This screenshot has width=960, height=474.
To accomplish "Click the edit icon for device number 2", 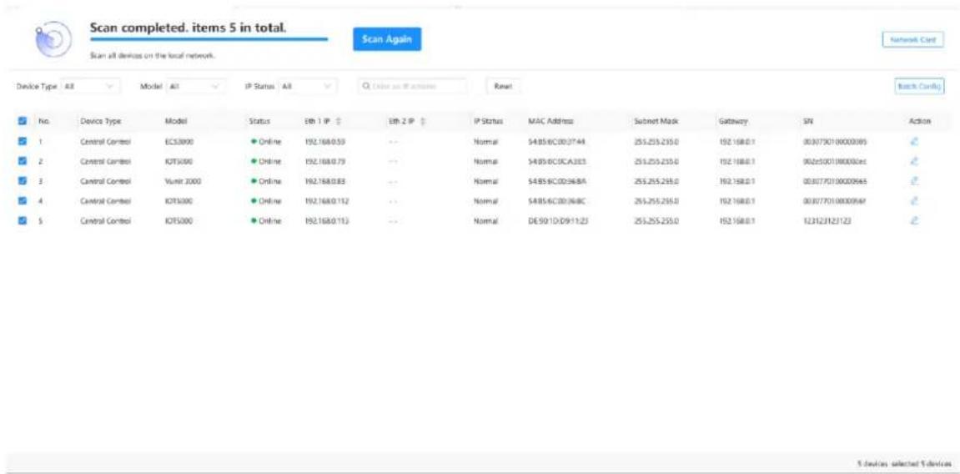I will click(x=915, y=161).
